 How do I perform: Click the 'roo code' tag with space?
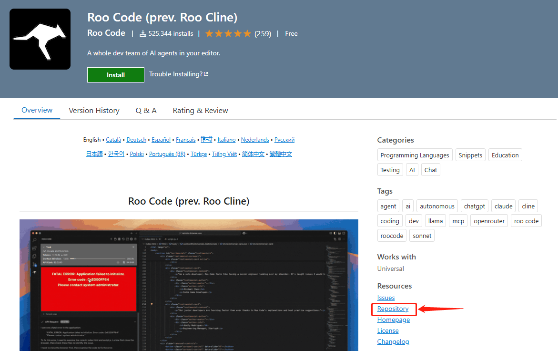[526, 221]
